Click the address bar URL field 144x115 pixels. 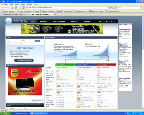pos(67,7)
